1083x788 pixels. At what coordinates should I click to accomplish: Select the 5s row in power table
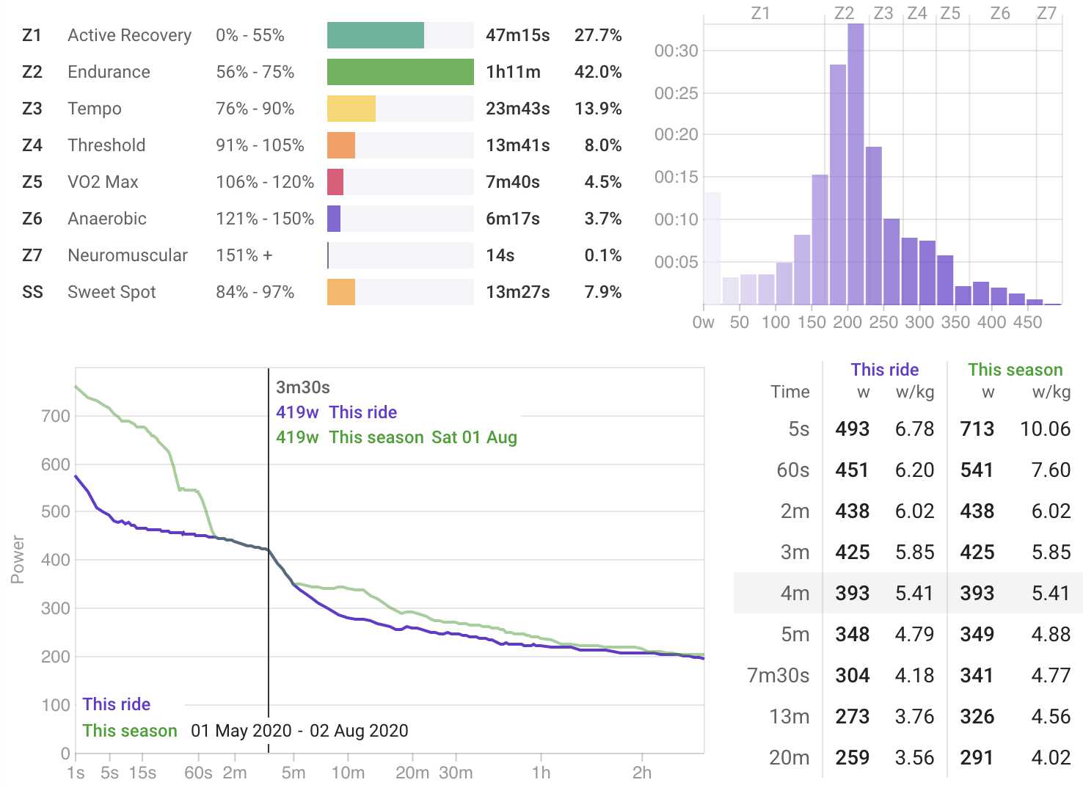(x=908, y=428)
